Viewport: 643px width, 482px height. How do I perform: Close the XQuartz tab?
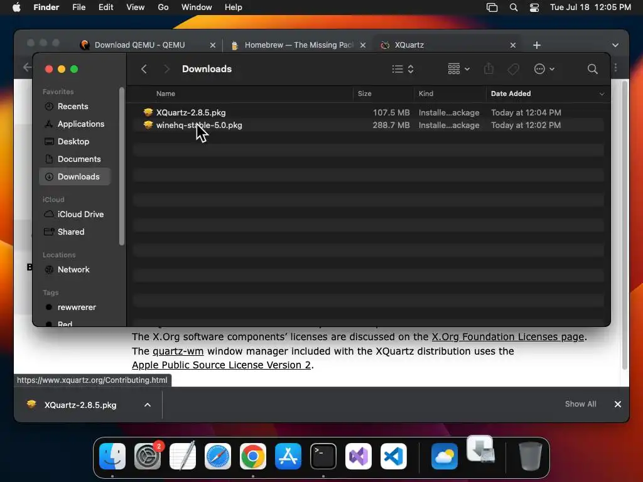pos(513,45)
